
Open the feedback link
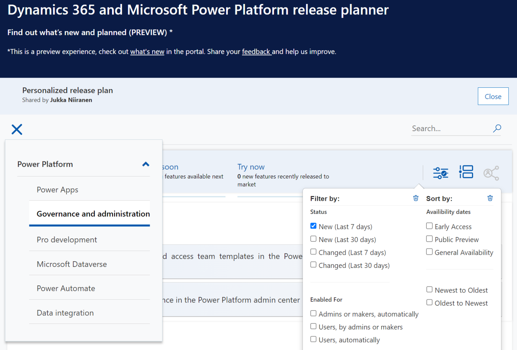coord(256,51)
